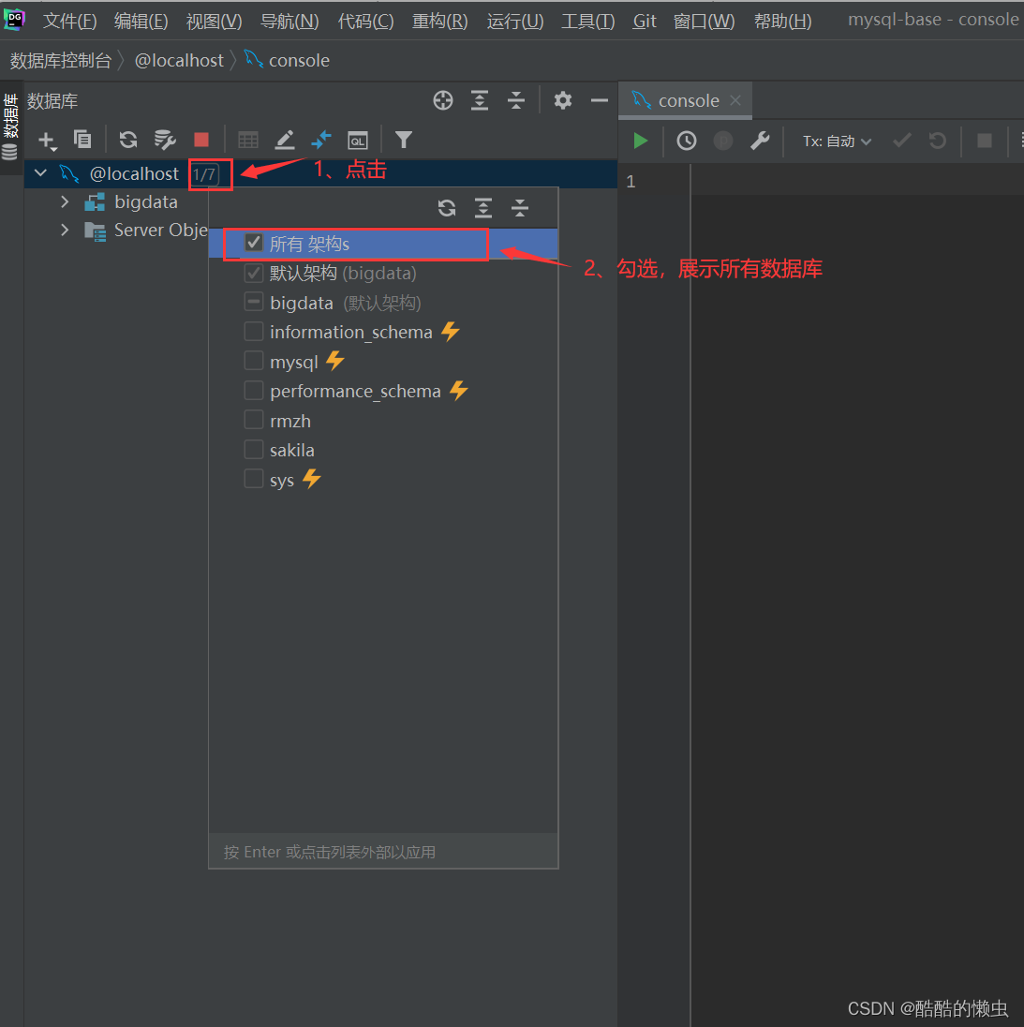Open the 窗口(W) menu
Screen dimensions: 1024x1027
[704, 22]
